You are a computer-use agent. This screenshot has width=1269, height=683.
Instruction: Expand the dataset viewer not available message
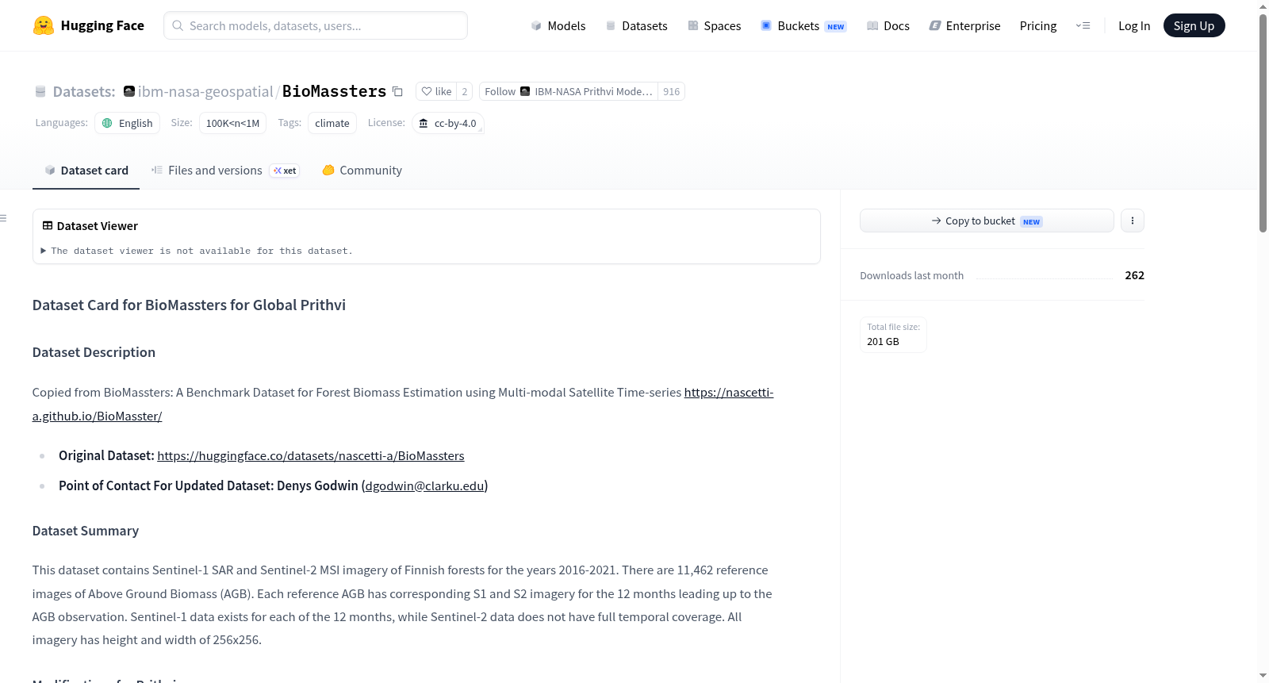click(197, 251)
